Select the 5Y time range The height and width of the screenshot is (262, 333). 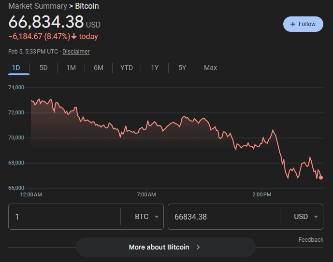click(x=182, y=68)
